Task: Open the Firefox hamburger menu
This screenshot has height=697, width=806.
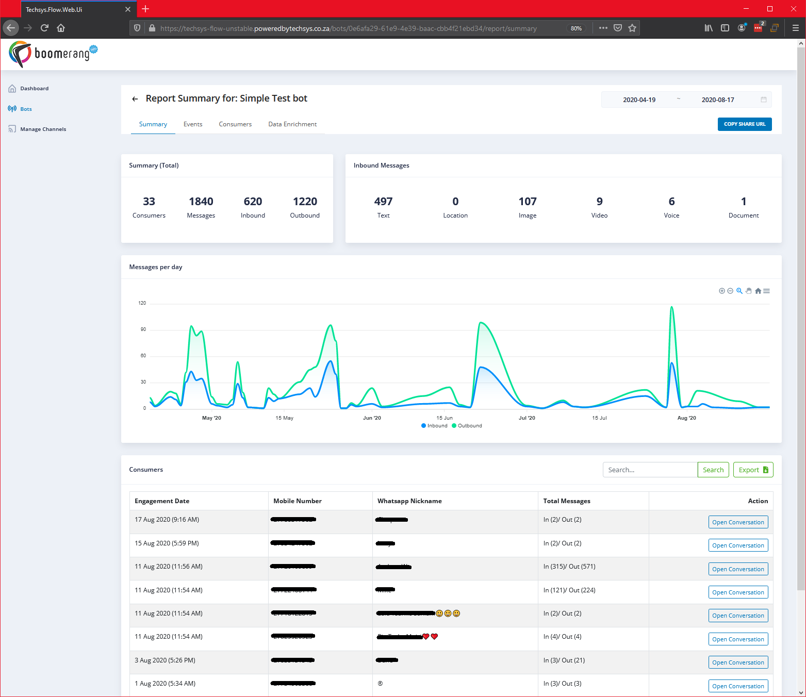Action: [x=796, y=28]
